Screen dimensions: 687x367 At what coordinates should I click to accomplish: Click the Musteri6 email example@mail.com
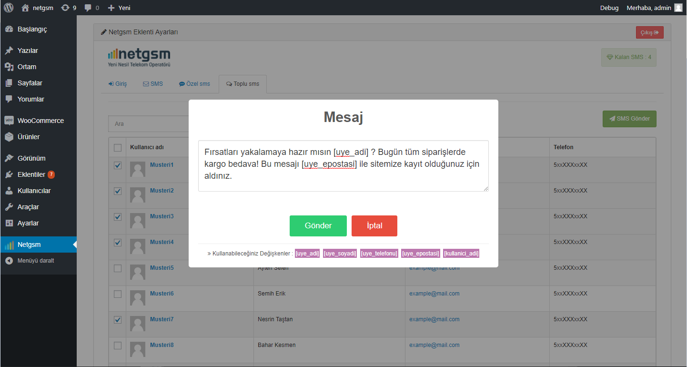click(434, 294)
